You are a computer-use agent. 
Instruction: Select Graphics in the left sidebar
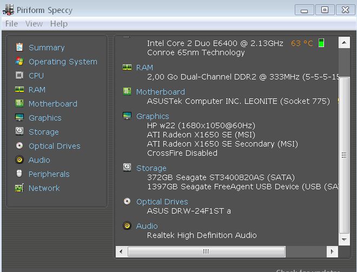45,118
